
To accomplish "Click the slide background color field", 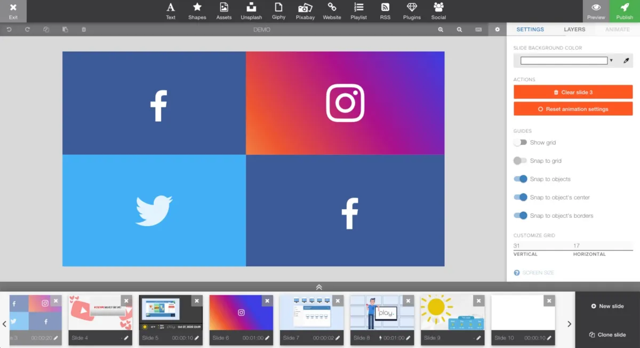I will coord(564,60).
